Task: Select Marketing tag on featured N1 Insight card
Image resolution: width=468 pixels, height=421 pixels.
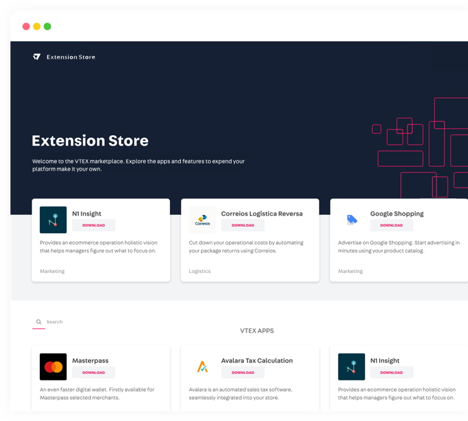Action: pos(52,271)
